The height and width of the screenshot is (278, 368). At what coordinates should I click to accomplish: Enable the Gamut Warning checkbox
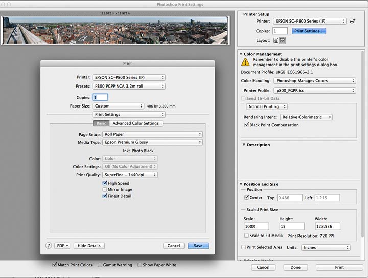(x=100, y=265)
